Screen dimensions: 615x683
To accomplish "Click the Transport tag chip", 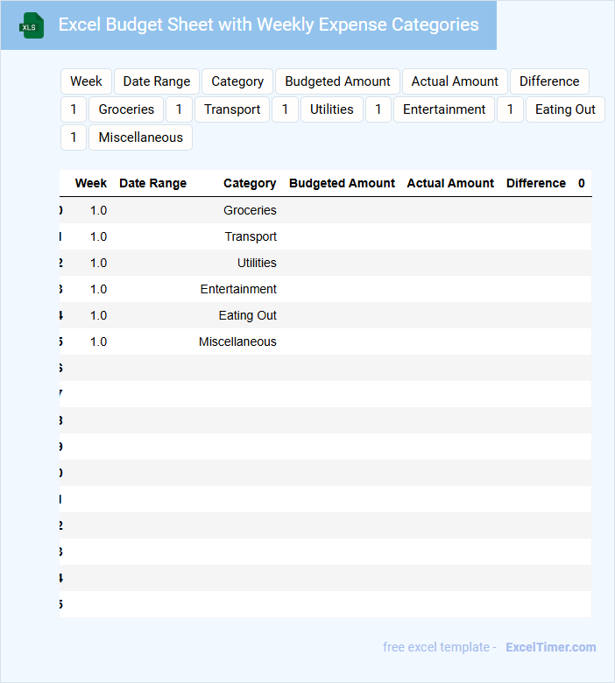I will point(232,109).
